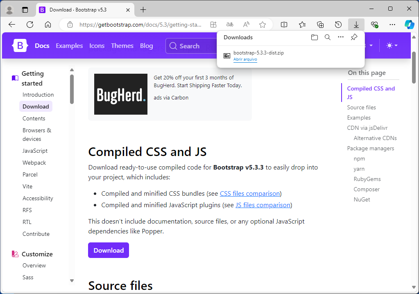Open the Examples navbar item
The height and width of the screenshot is (294, 419).
69,46
